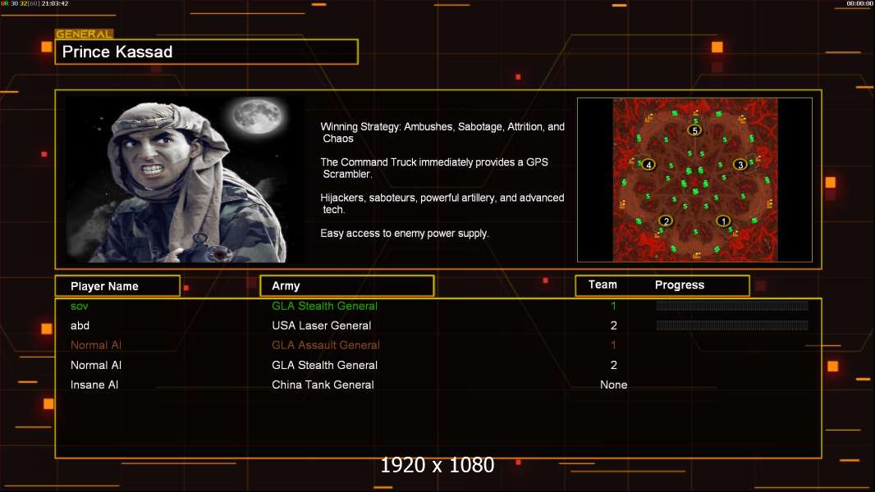Click abd's loading progress bar

pyautogui.click(x=732, y=326)
